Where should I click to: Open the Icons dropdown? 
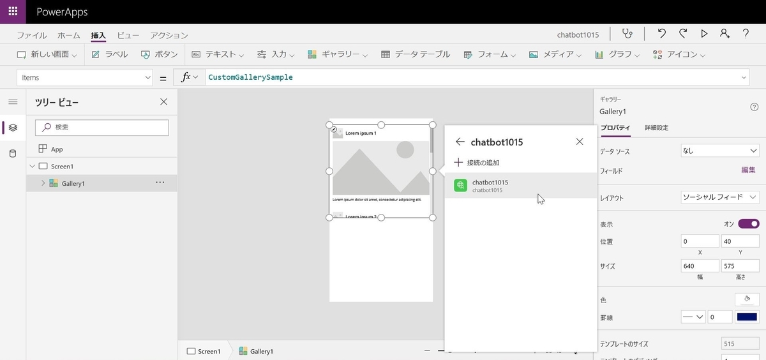point(679,55)
